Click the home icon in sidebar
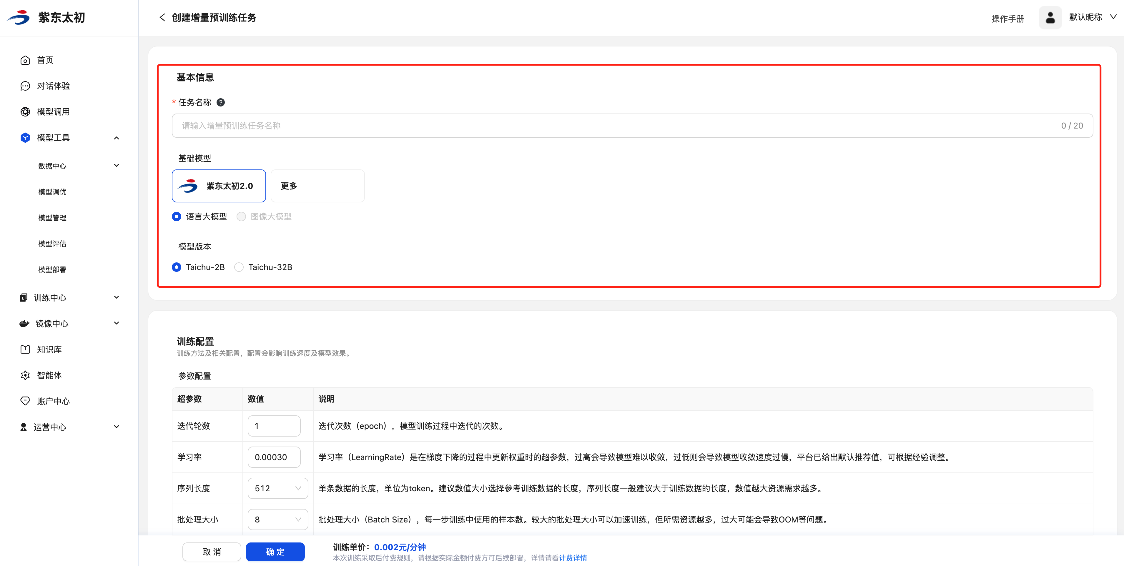 pos(25,60)
